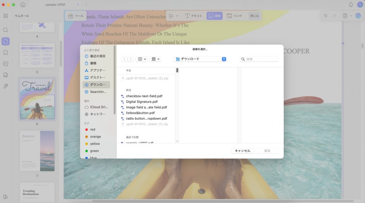Image resolution: width=365 pixels, height=203 pixels.
Task: Select アプリケーション in dialog sidebar
Action: [x=96, y=70]
